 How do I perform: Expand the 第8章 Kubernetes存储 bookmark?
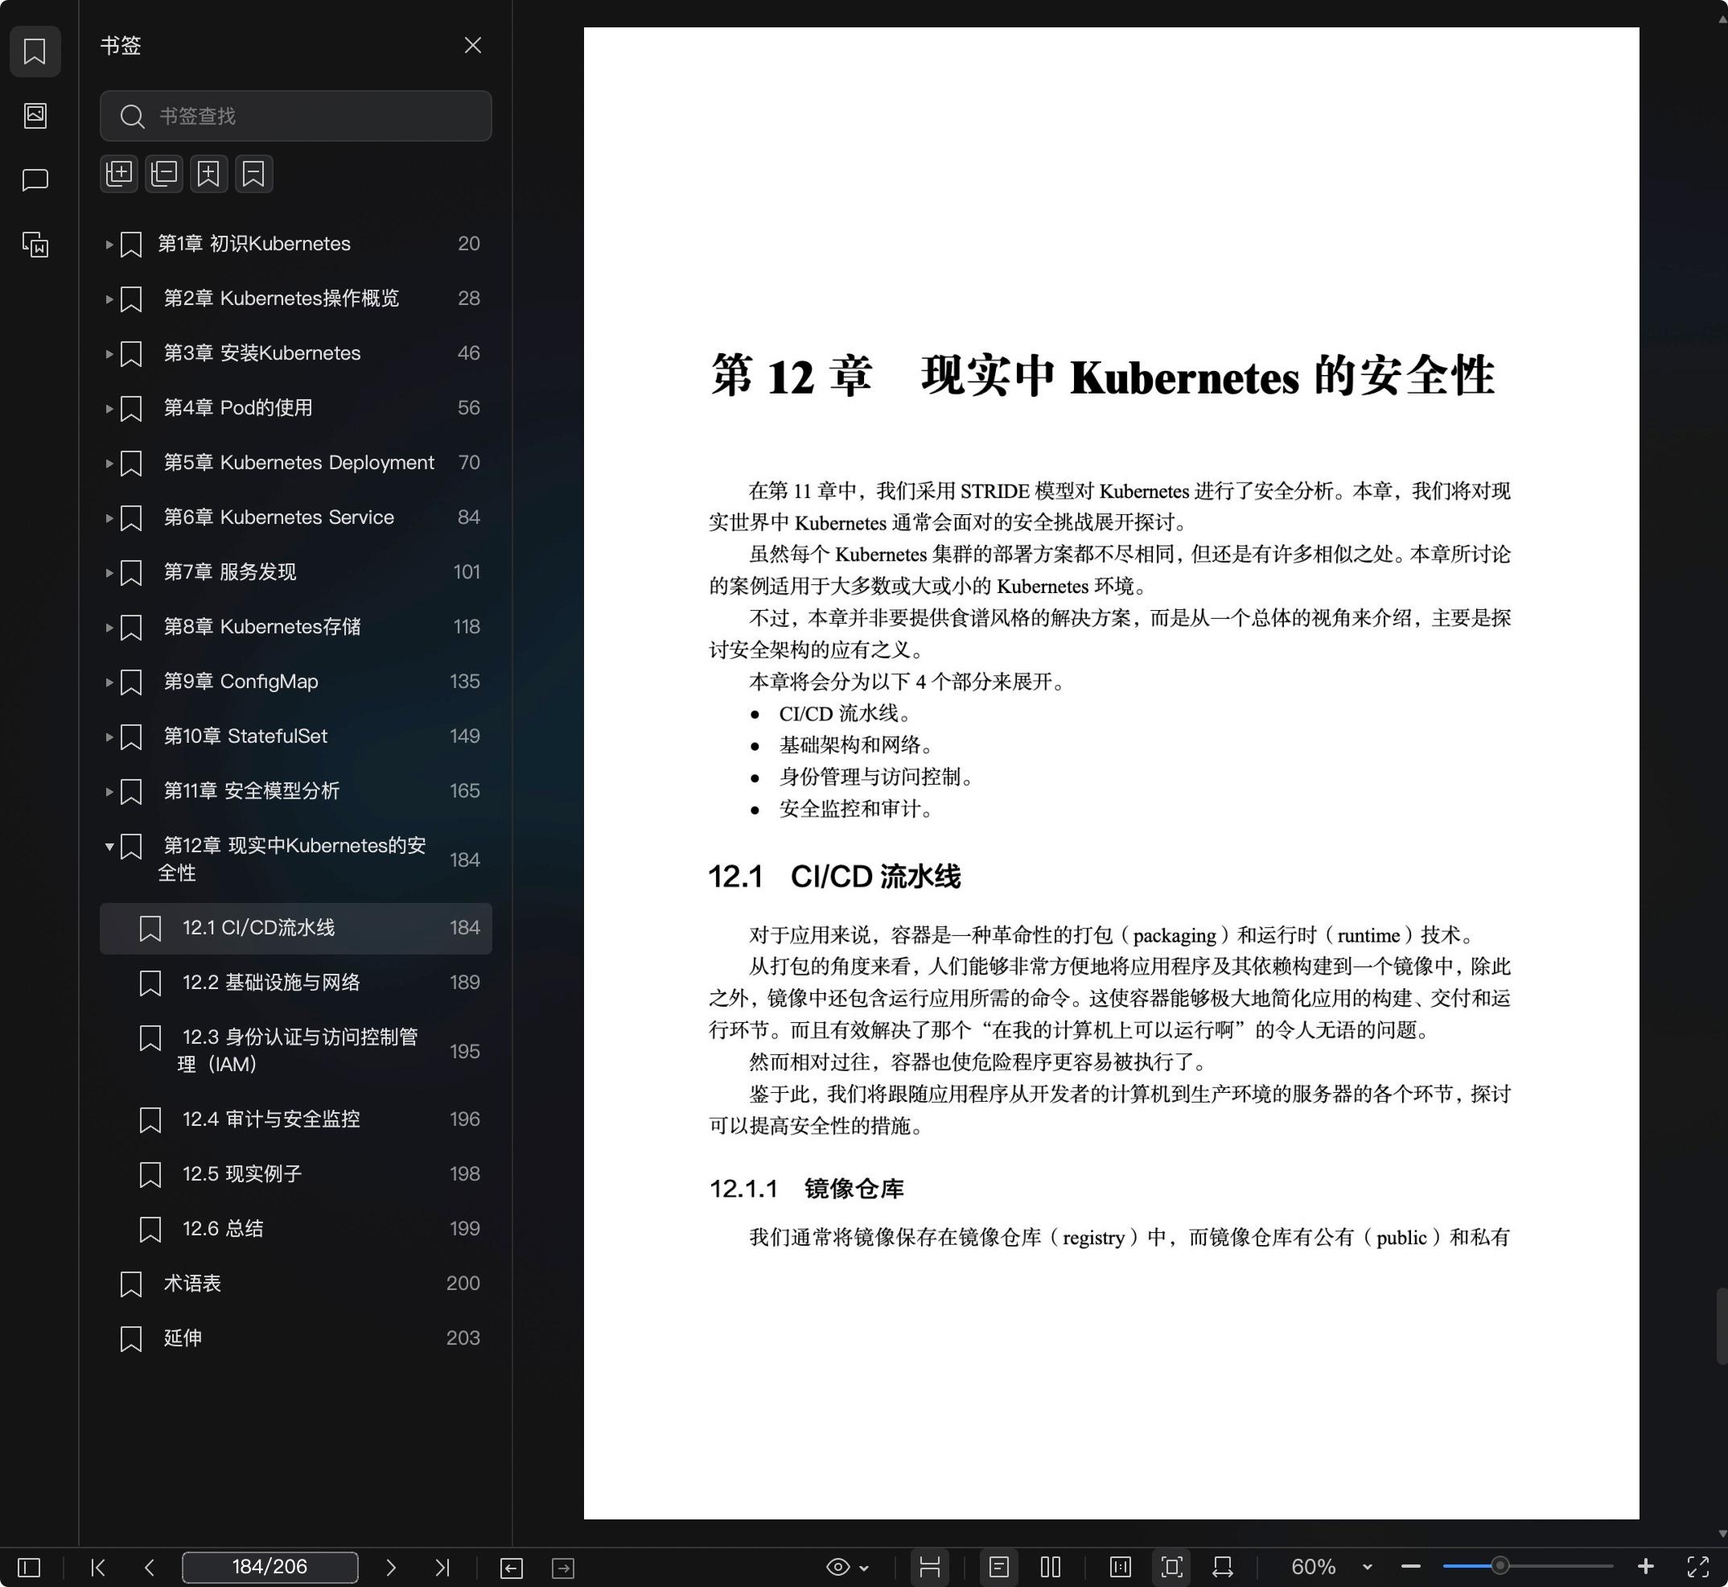pyautogui.click(x=109, y=628)
